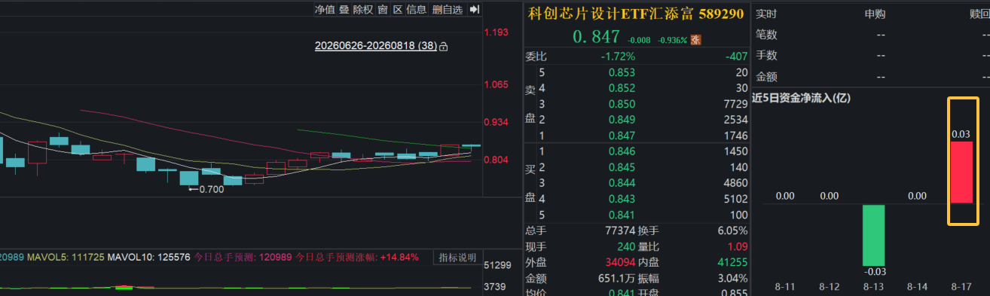Click the buy level 4 price 0.843
The image size is (990, 296).
622,199
